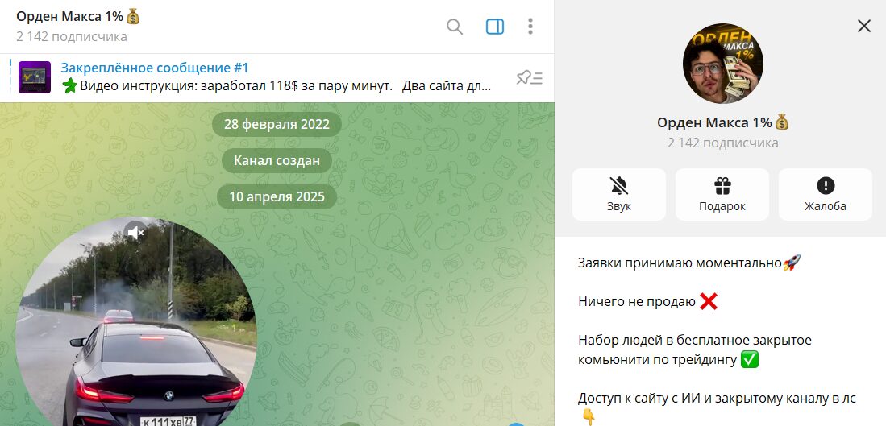Click 'Закреплённое сообщение #1' title

155,68
